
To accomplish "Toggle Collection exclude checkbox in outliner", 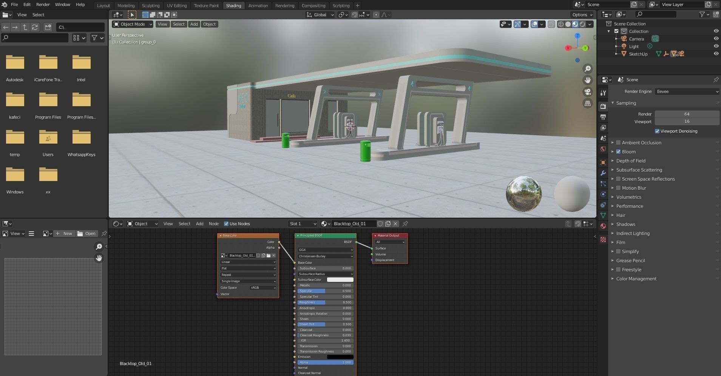I will pos(616,31).
